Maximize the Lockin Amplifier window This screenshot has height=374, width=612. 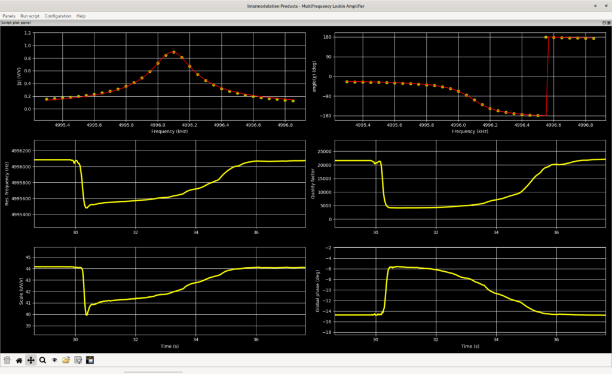click(x=595, y=6)
